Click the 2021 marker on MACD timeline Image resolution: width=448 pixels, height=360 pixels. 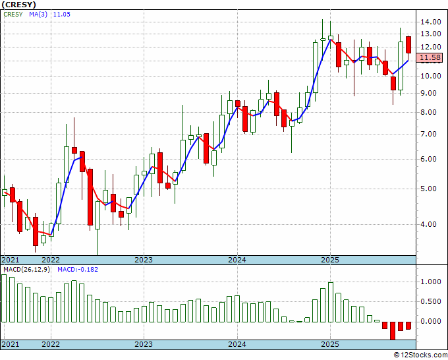coord(11,344)
